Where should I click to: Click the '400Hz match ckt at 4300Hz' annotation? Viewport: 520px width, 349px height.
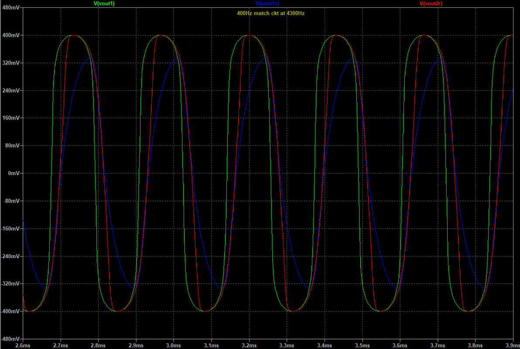270,13
